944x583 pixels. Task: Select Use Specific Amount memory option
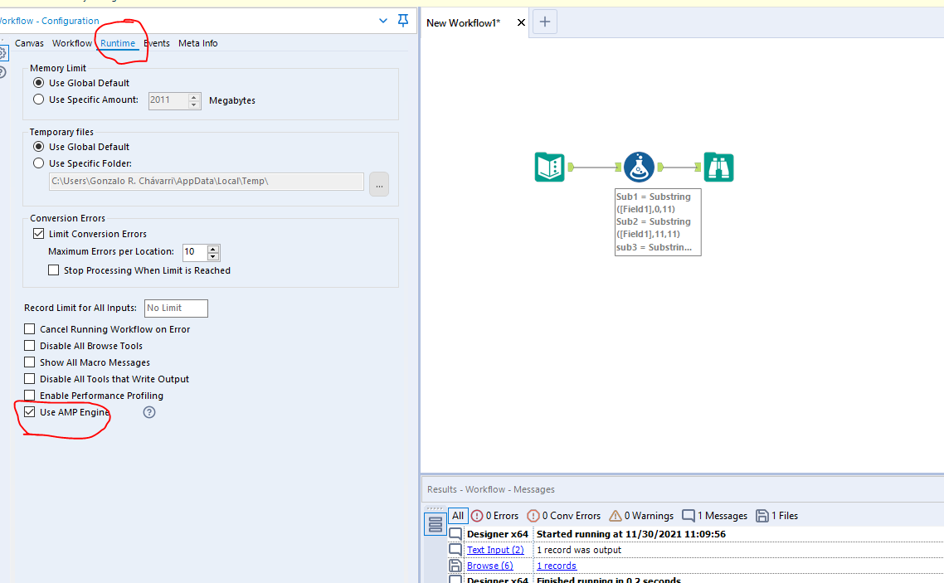(x=38, y=100)
